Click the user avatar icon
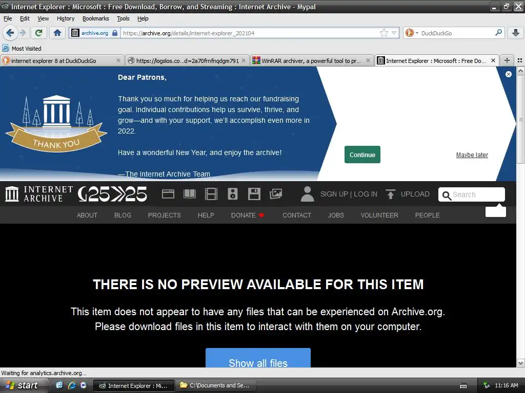The image size is (525, 393). (x=307, y=194)
